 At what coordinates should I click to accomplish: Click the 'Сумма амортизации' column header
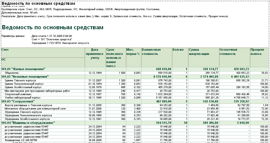[204, 57]
